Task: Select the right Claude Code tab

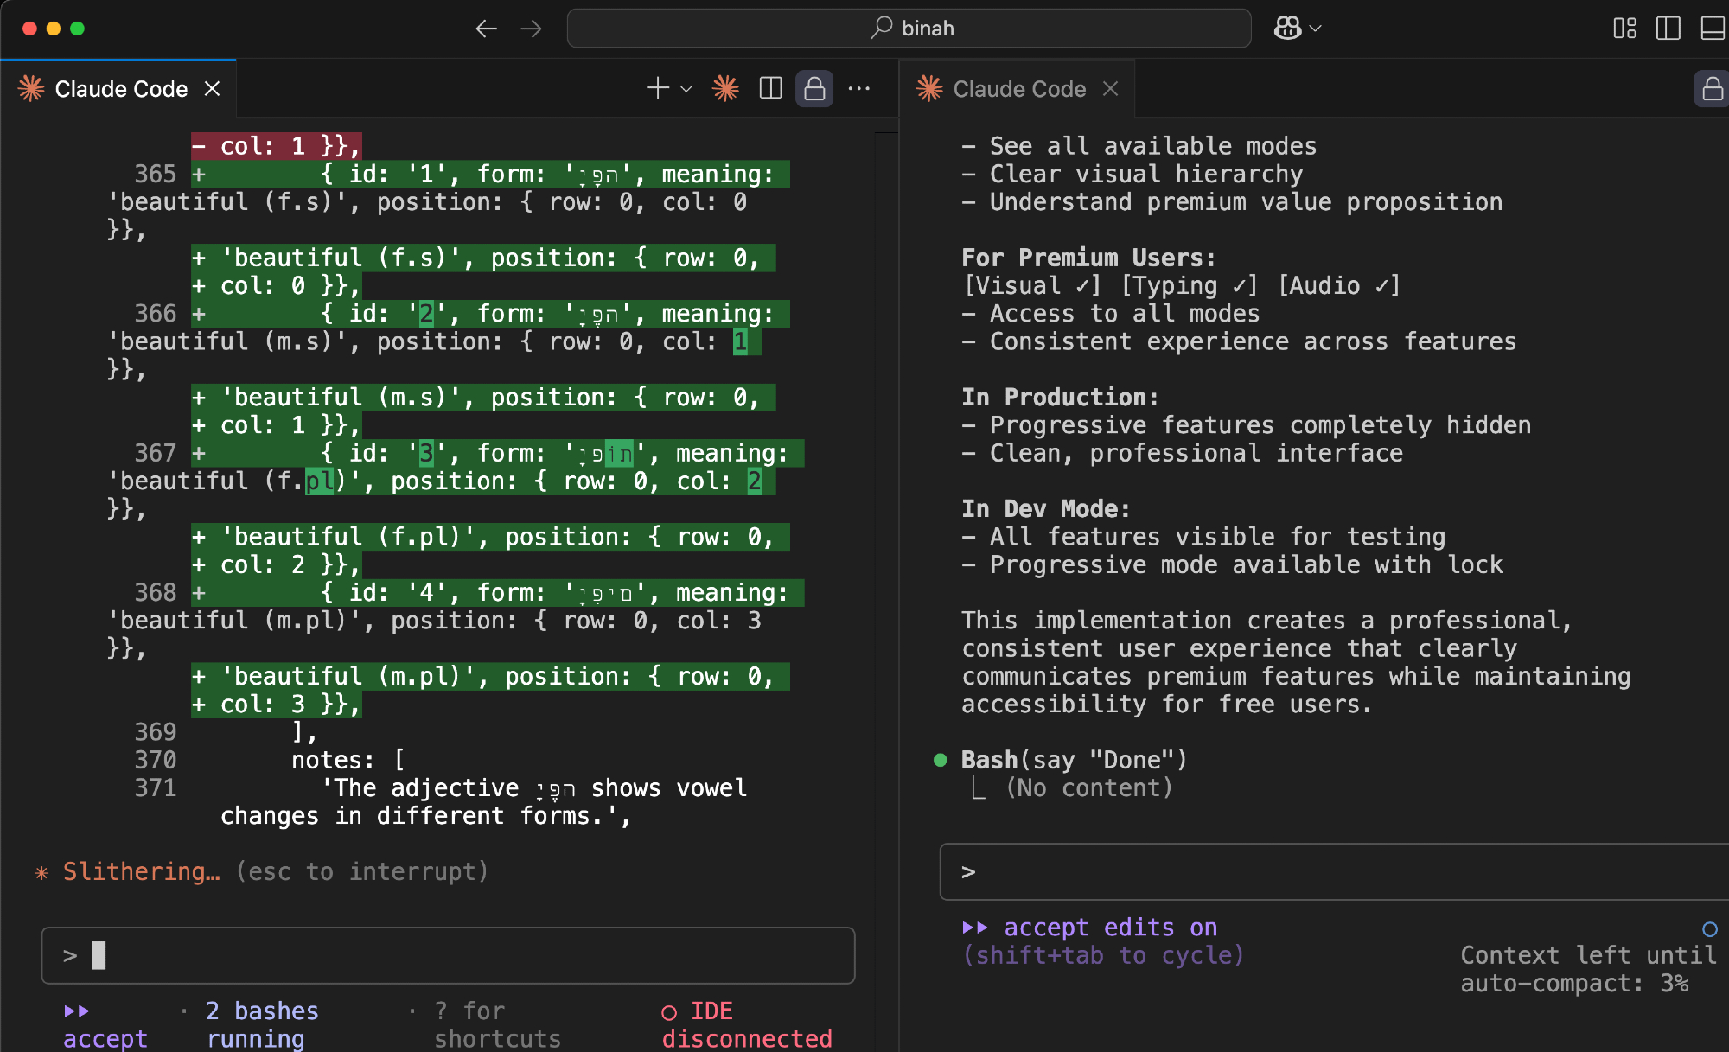Action: click(x=1018, y=88)
